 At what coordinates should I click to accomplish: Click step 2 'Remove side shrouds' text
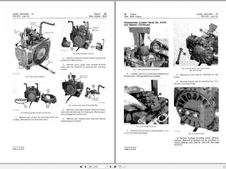[83, 59]
